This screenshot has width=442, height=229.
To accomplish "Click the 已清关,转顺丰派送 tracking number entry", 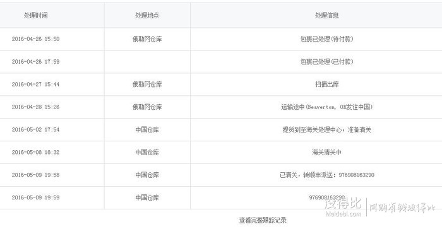I will coord(326,175).
